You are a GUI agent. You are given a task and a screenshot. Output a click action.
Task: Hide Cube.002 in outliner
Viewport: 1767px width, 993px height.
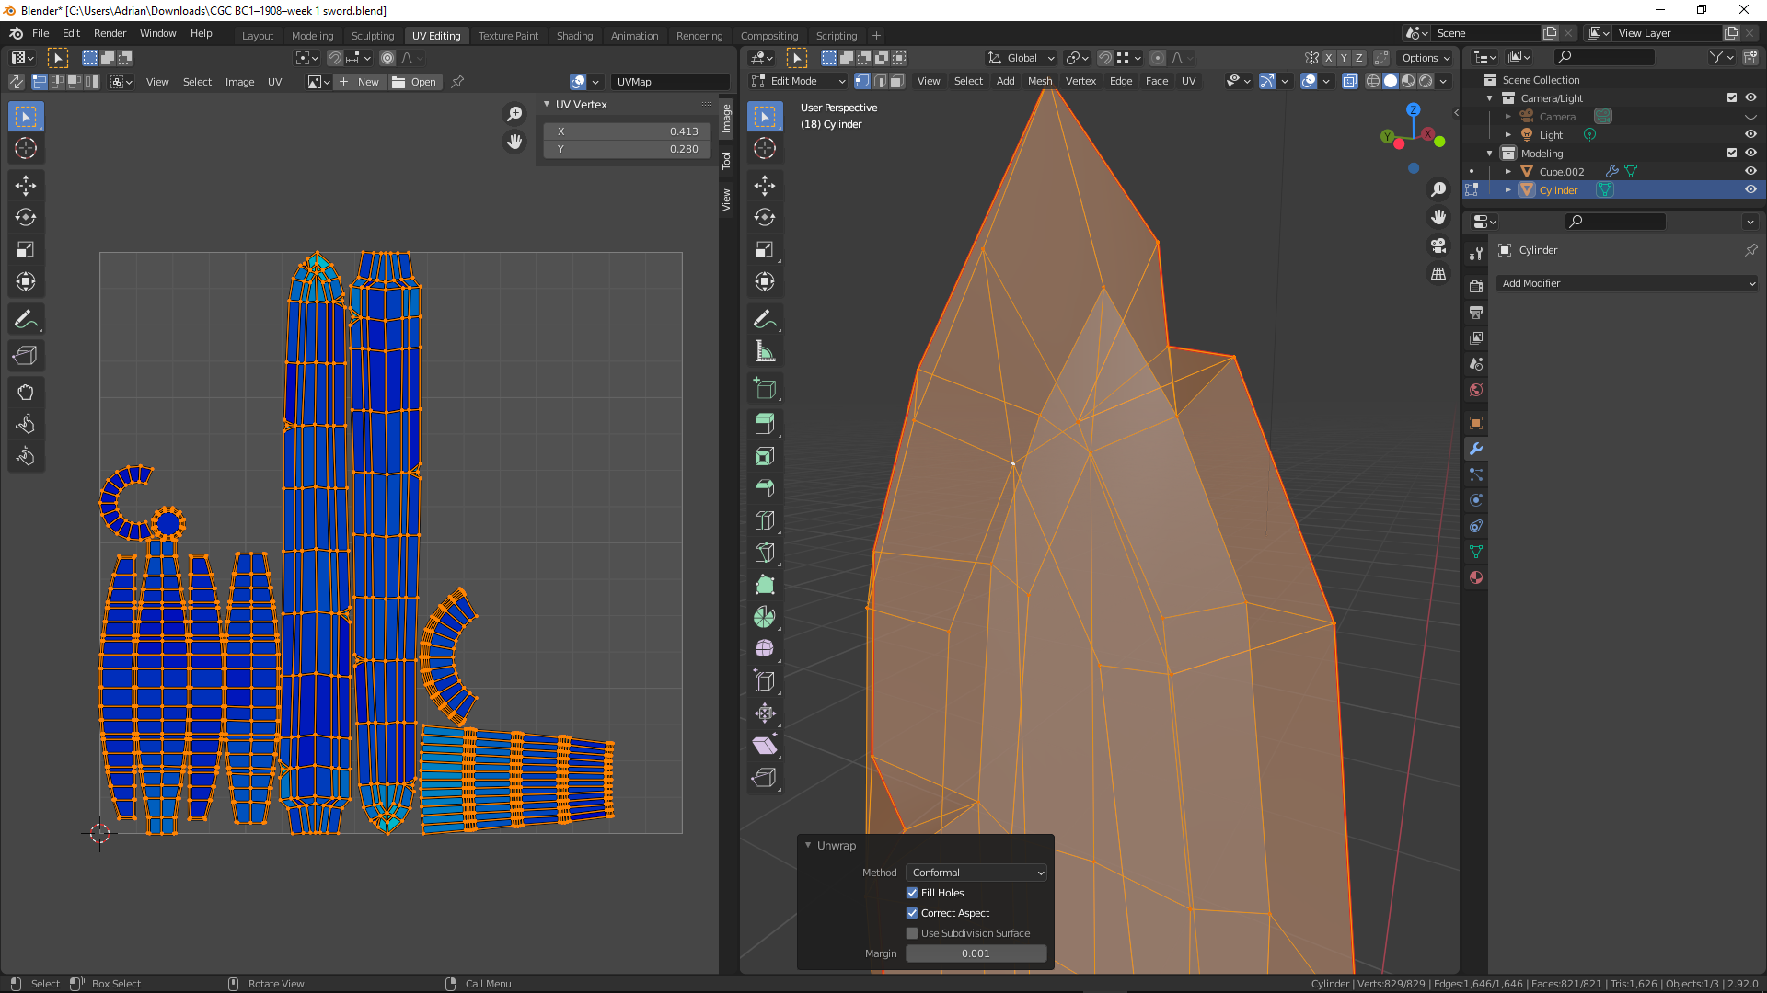click(x=1750, y=171)
